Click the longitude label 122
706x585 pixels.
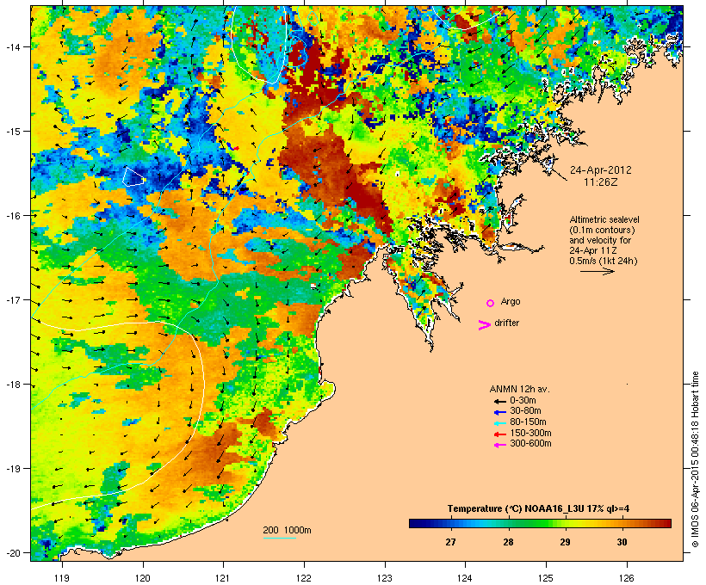(x=304, y=578)
